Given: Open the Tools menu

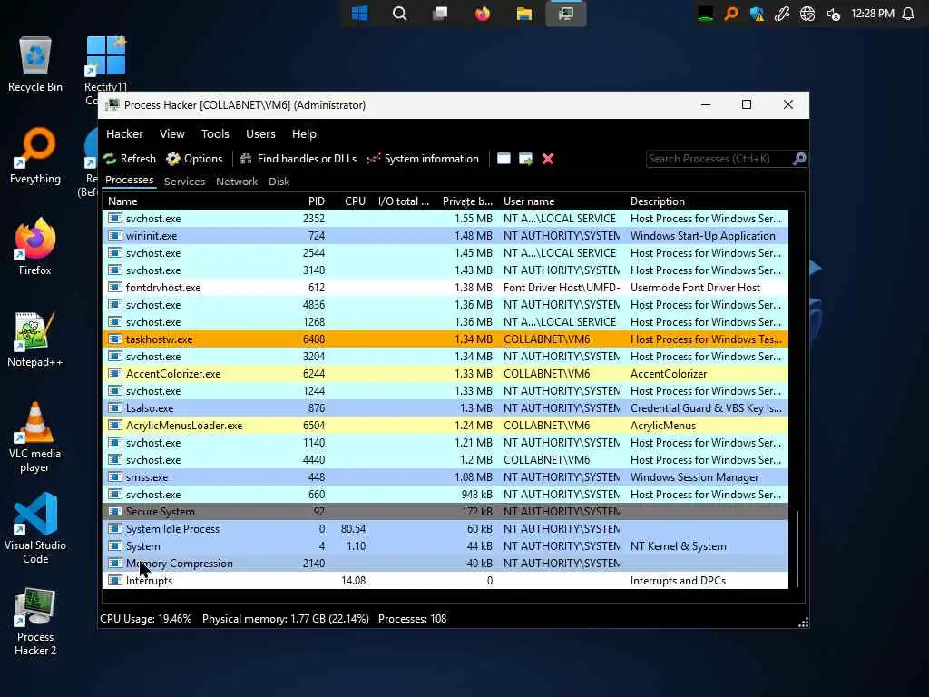Looking at the screenshot, I should [x=215, y=134].
